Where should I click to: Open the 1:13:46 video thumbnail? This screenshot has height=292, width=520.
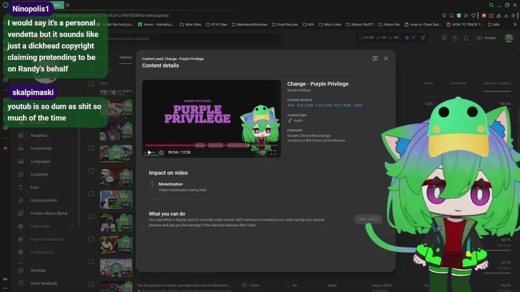click(x=116, y=245)
